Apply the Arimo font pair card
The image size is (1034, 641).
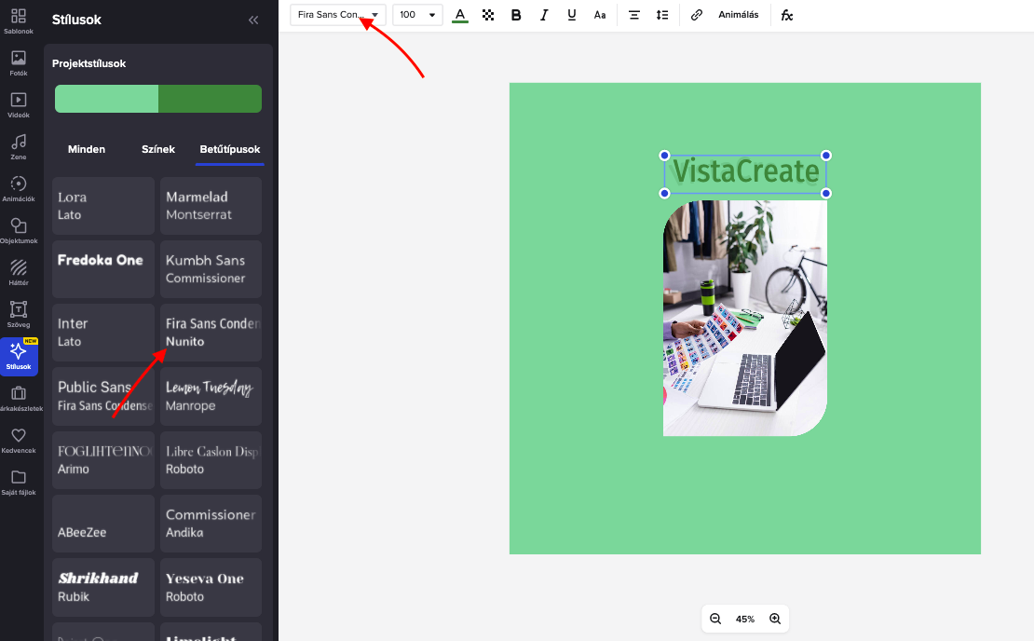[102, 460]
